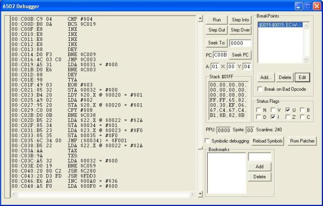Click Seek PC button

[240, 55]
